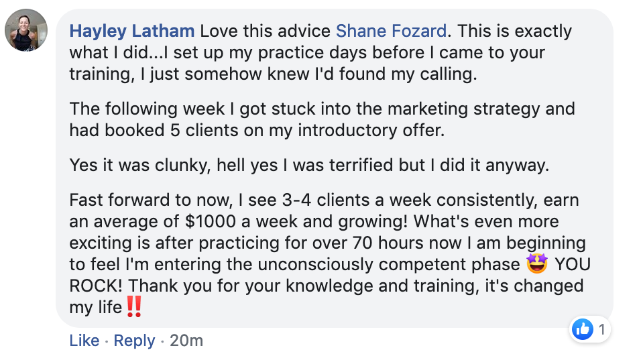This screenshot has height=354, width=641.
Task: Reply to Hayley Latham's comment
Action: [x=135, y=341]
